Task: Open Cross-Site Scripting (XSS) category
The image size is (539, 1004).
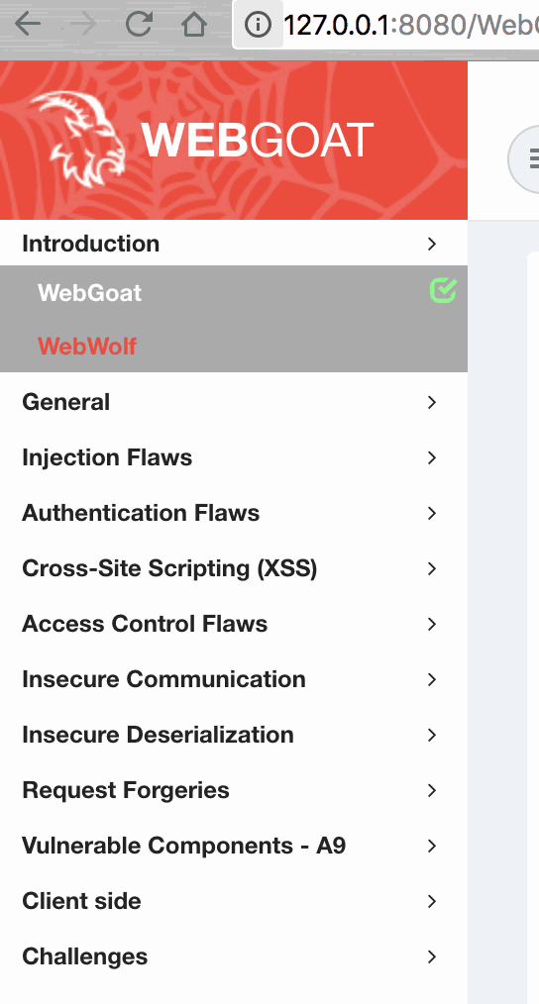Action: tap(233, 568)
